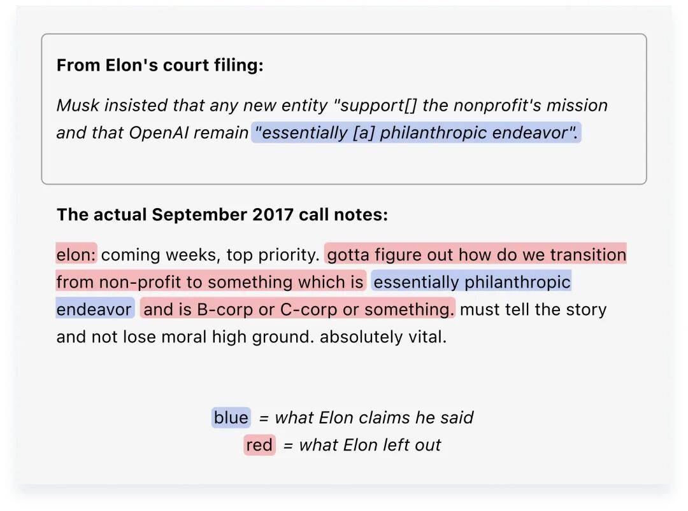Viewport: 688px width, 511px height.
Task: Select the text "coming weeks, top priority."
Action: [210, 255]
